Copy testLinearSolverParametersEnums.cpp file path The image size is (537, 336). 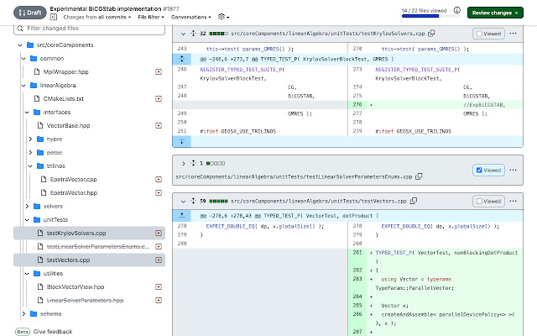coord(419,176)
